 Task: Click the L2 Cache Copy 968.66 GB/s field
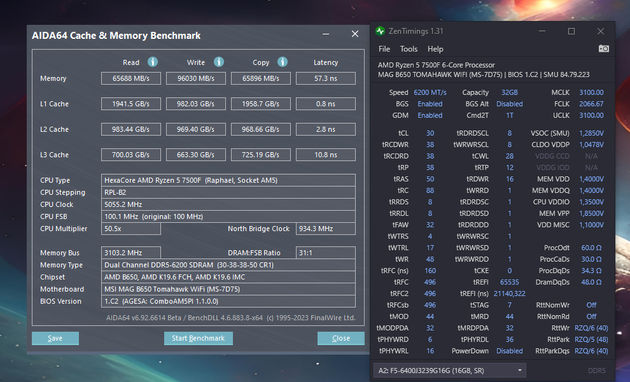pyautogui.click(x=261, y=129)
